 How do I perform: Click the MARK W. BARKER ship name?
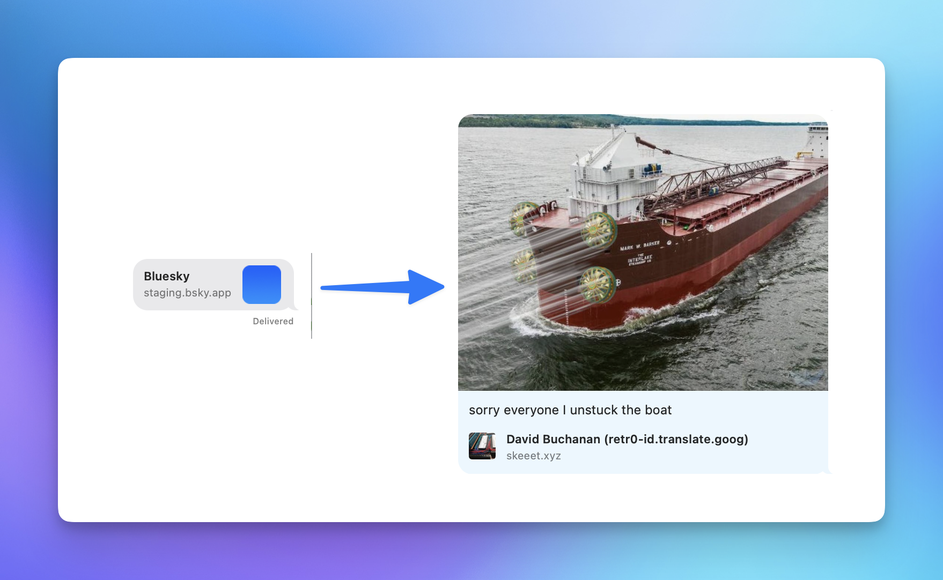click(639, 246)
